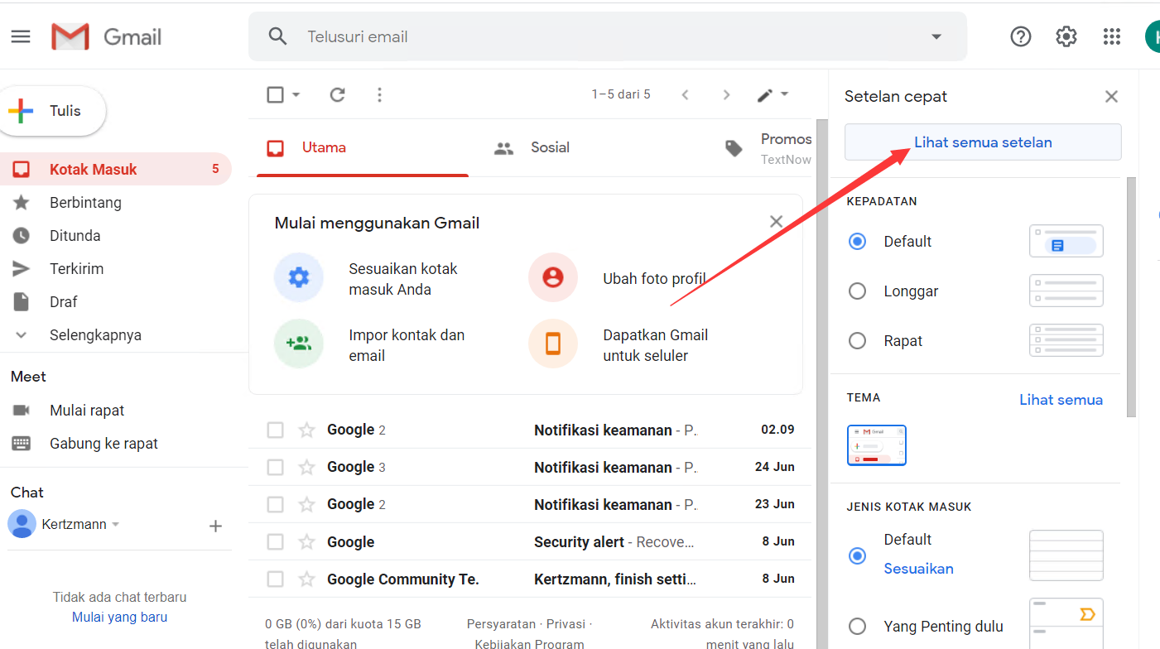Star the Google 24 Jun email
This screenshot has height=649, width=1160.
tap(307, 467)
